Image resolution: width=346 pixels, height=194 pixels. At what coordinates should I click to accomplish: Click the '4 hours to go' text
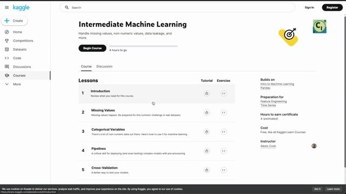point(118,50)
